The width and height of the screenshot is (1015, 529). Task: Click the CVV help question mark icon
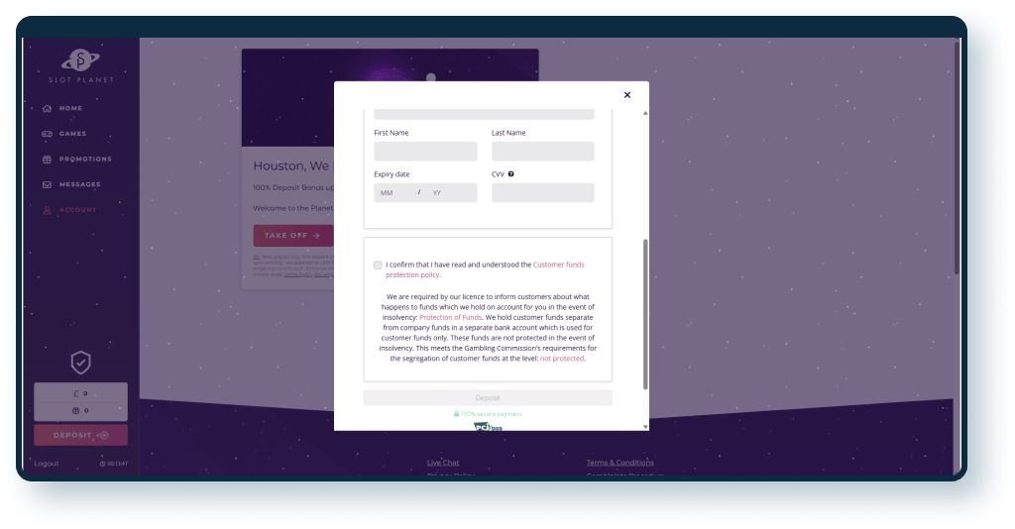tap(510, 174)
